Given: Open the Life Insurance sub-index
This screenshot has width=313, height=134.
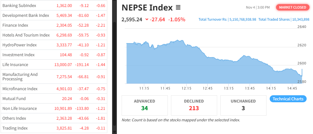Looking at the screenshot, I should point(15,64).
